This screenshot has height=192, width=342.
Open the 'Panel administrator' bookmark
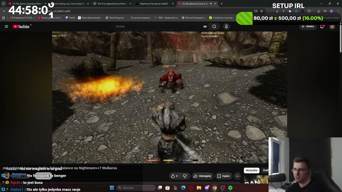[90, 18]
